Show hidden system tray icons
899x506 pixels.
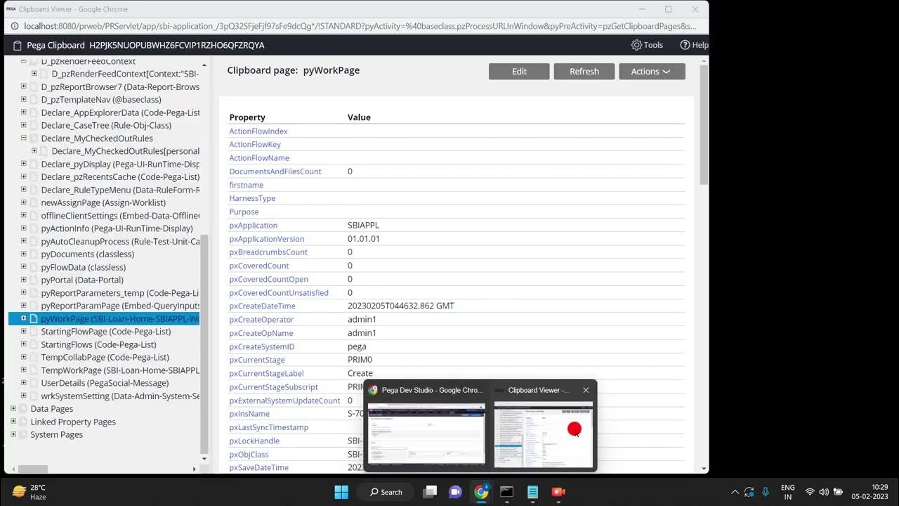(x=735, y=492)
